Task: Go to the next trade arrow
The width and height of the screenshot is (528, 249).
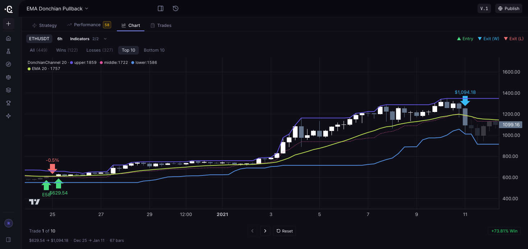Action: point(265,231)
